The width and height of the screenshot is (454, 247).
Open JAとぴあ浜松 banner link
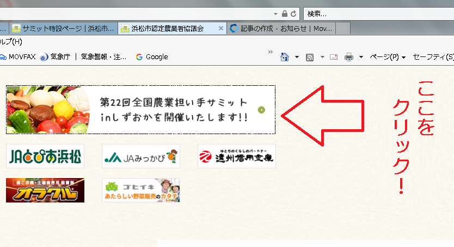tap(45, 156)
